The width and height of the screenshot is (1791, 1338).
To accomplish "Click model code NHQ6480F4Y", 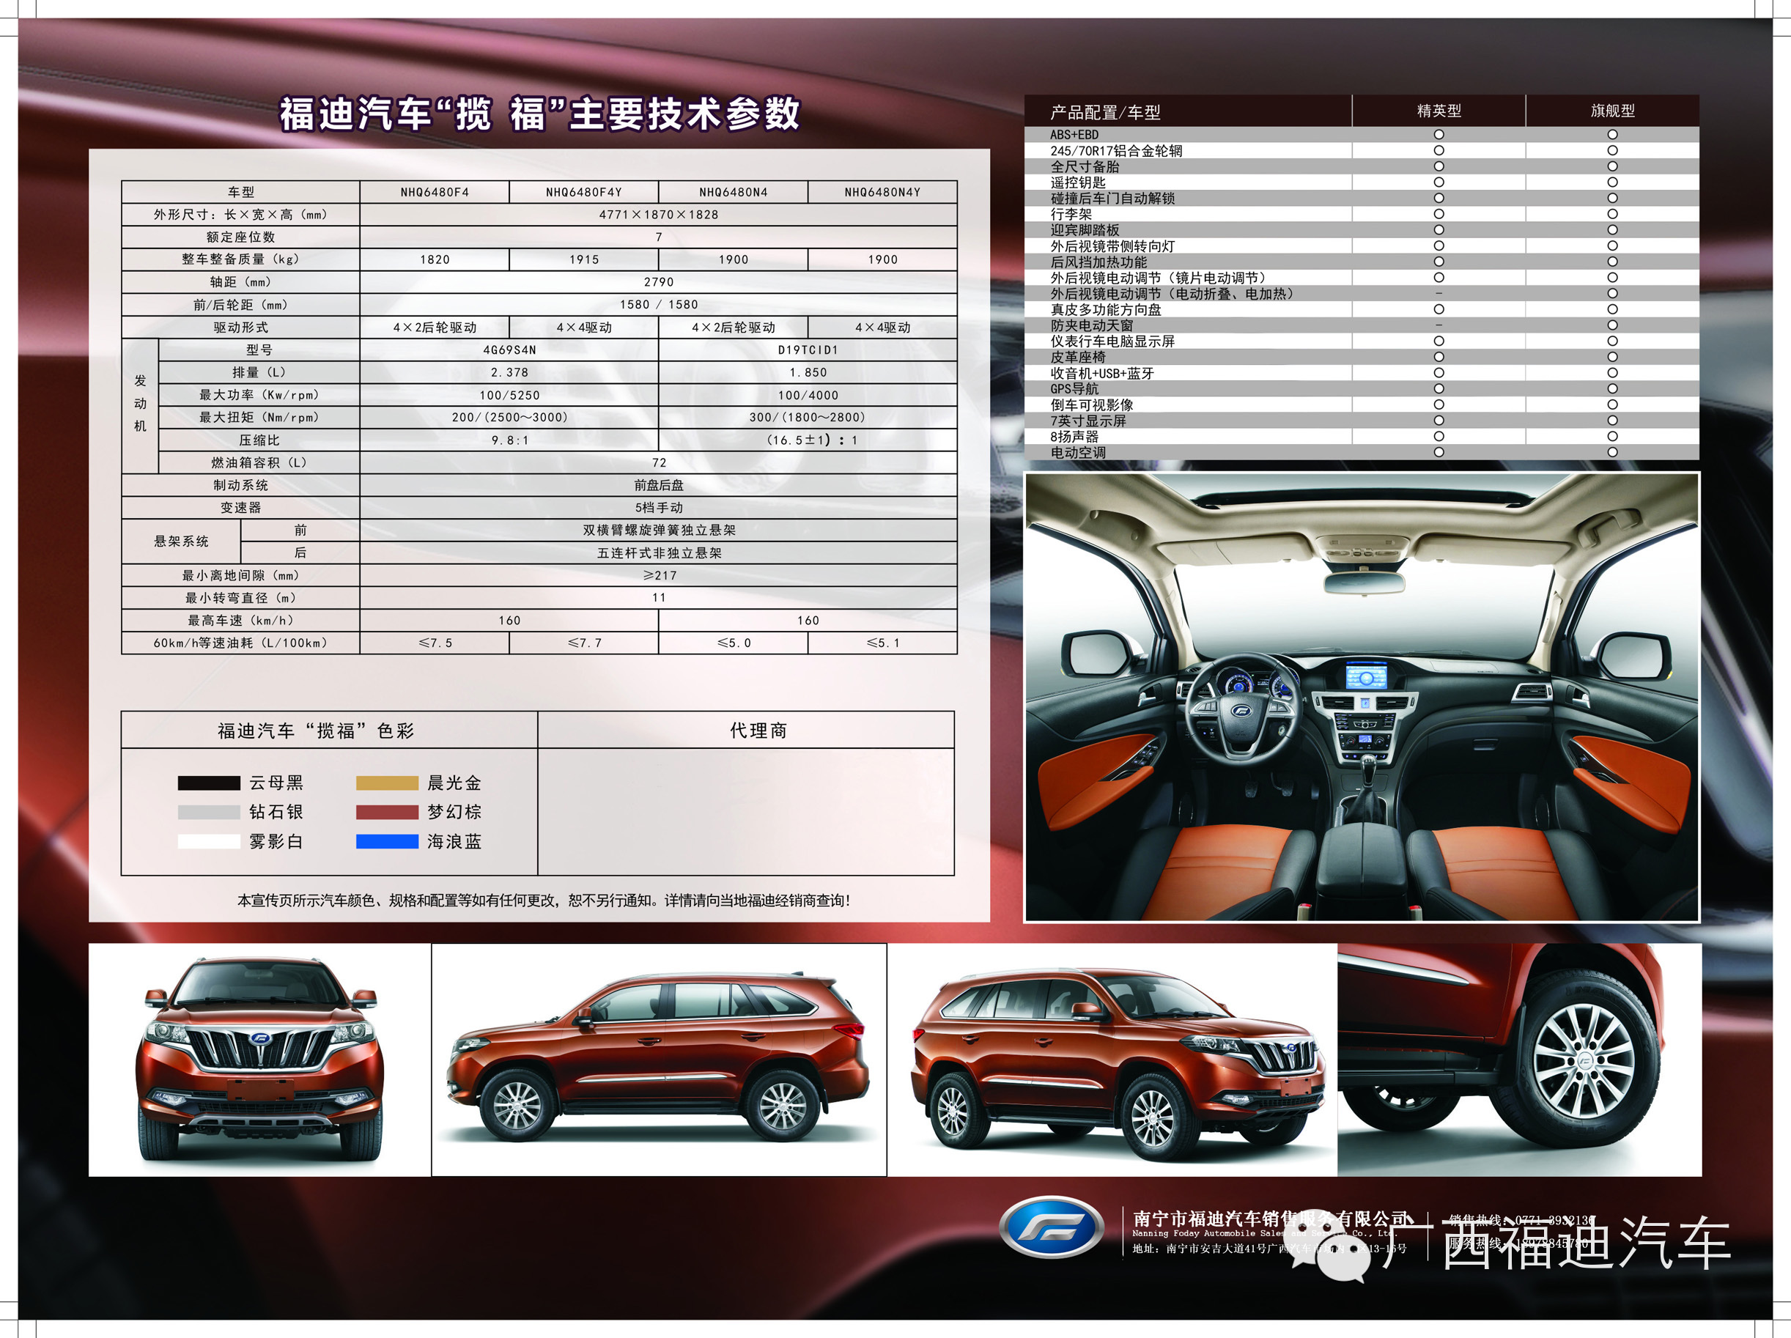I will click(x=584, y=192).
